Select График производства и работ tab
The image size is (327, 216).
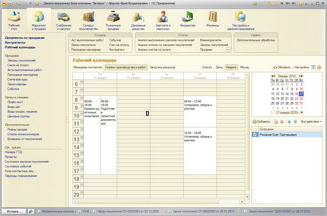[125, 67]
